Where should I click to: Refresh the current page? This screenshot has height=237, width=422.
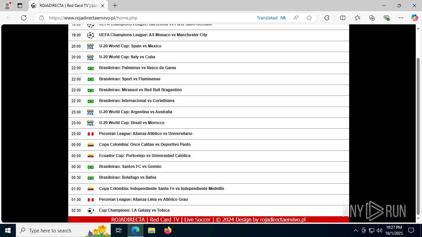pyautogui.click(x=24, y=18)
